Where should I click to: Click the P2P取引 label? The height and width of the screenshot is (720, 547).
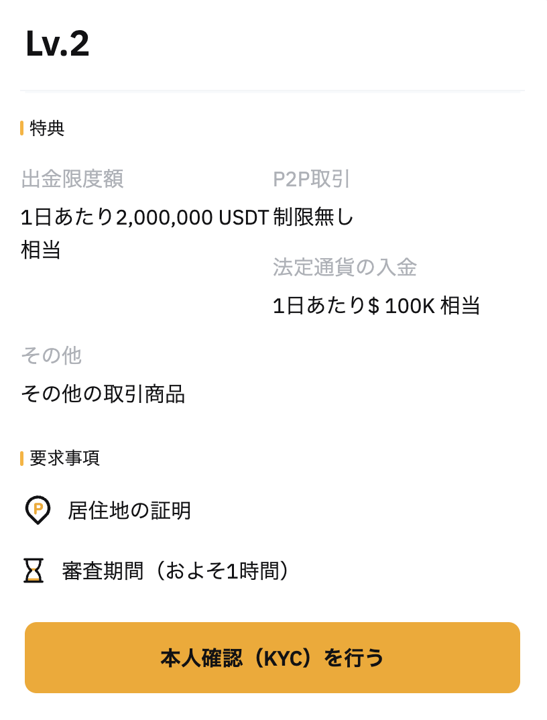coord(312,178)
